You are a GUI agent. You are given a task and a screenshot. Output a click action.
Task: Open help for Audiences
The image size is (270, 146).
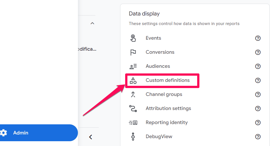point(258,66)
